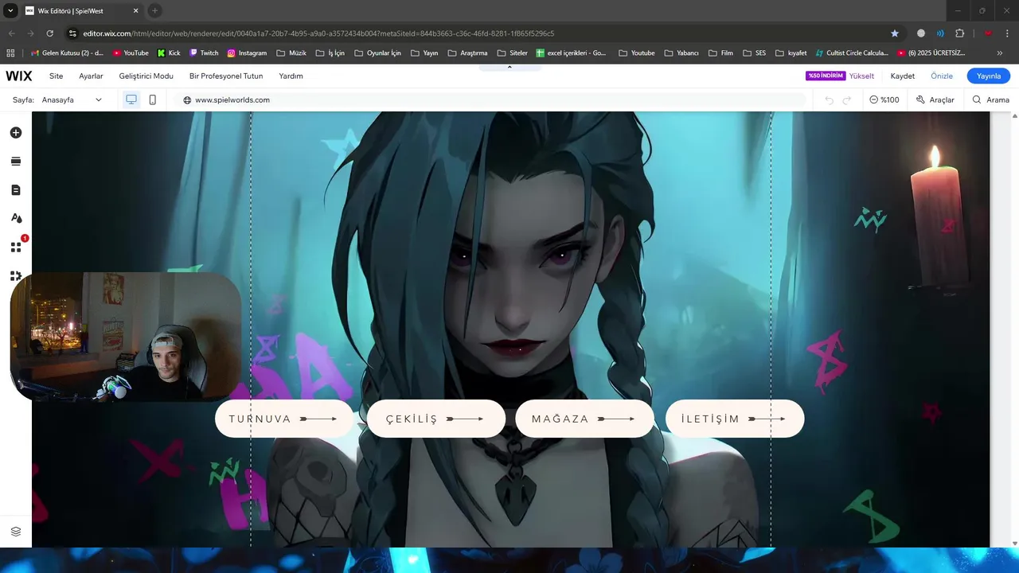Viewport: 1019px width, 573px height.
Task: Open the excel içerikleri bookmark
Action: click(x=572, y=53)
